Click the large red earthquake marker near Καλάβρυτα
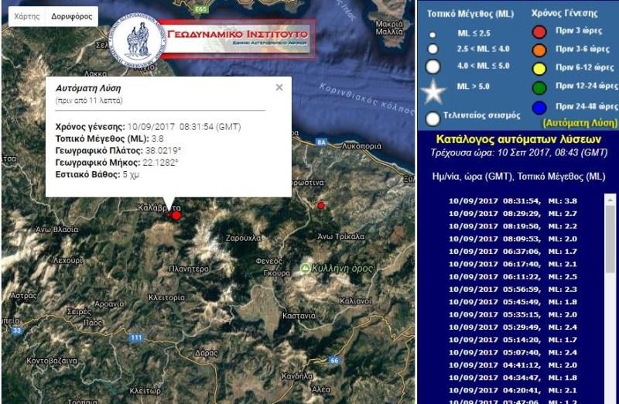619x404 pixels. (x=176, y=214)
